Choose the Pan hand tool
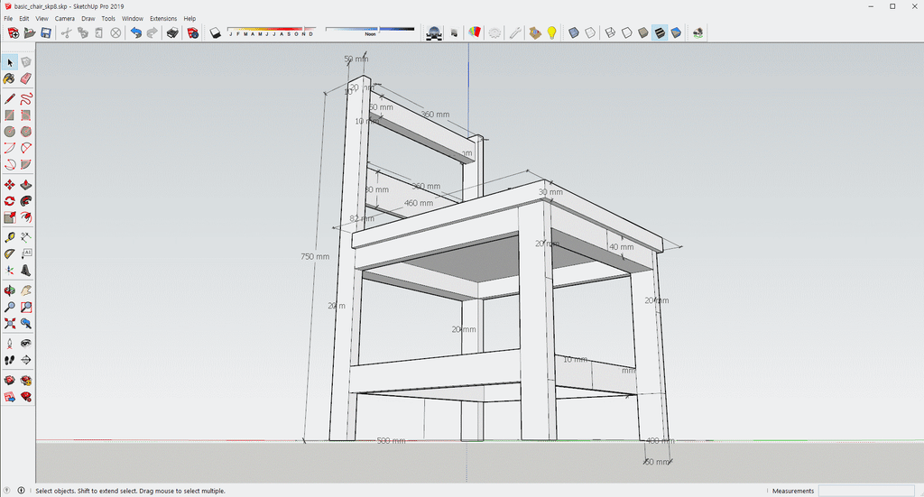This screenshot has height=497, width=924. point(26,290)
